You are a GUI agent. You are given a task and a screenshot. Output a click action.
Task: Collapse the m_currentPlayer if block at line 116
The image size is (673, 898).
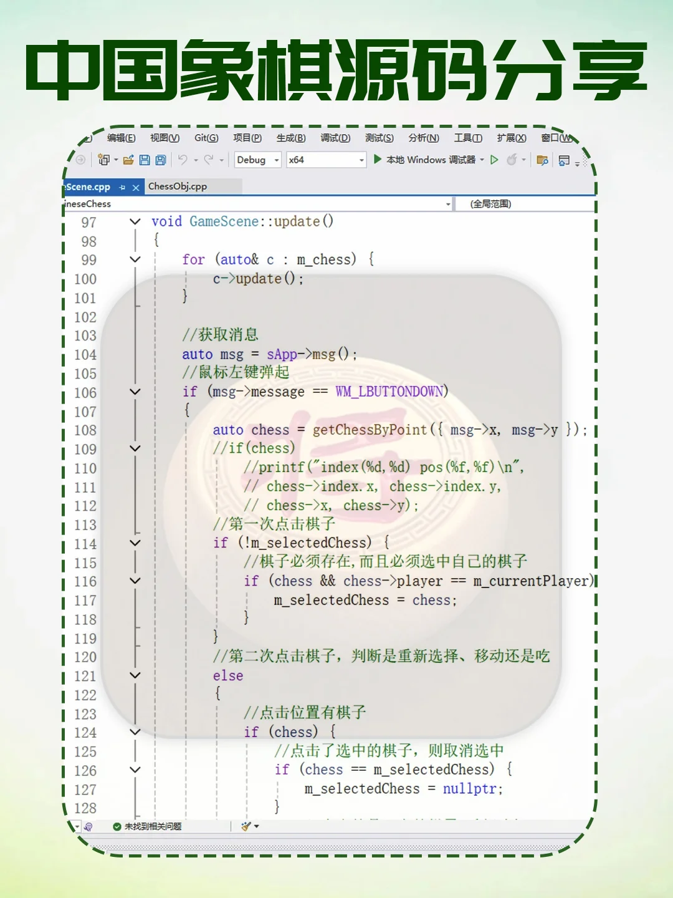(x=135, y=581)
